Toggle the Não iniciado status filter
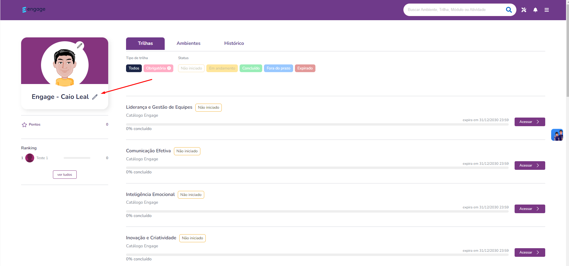This screenshot has width=569, height=266. click(x=191, y=68)
